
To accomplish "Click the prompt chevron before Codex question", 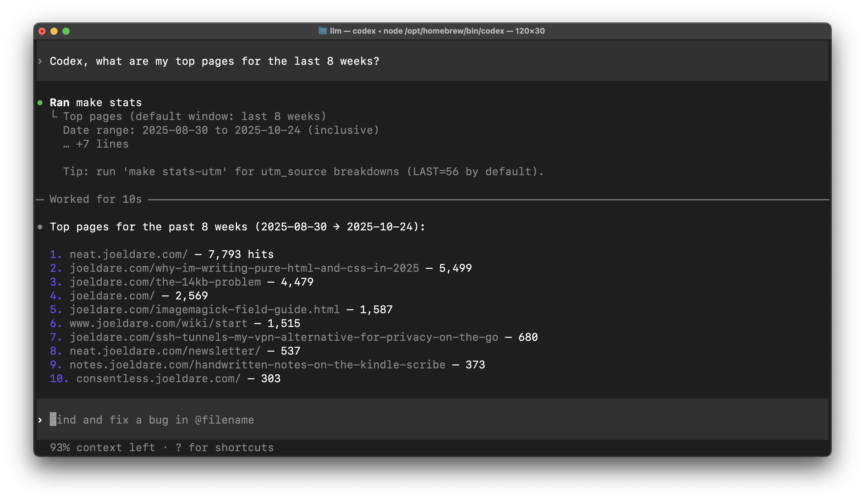I will [x=40, y=61].
